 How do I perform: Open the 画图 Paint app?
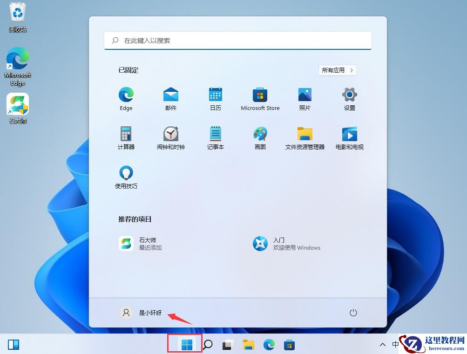click(x=260, y=137)
